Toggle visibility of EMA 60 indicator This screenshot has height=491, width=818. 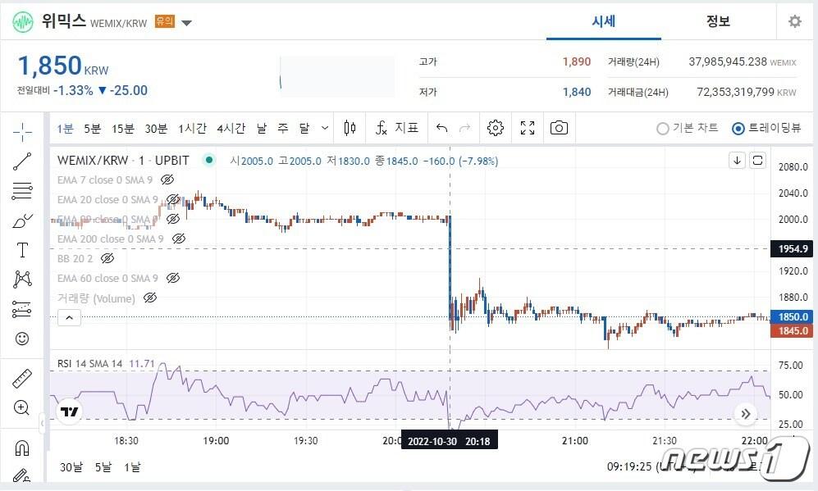tap(172, 279)
